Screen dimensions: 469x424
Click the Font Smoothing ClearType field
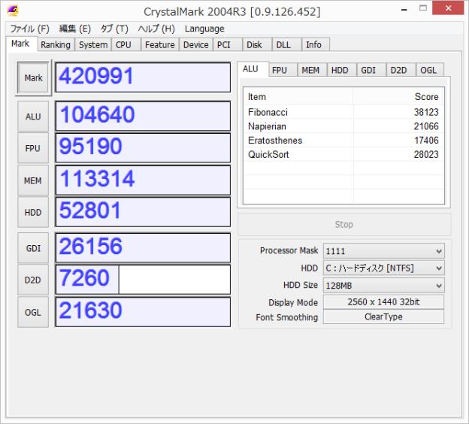[384, 316]
